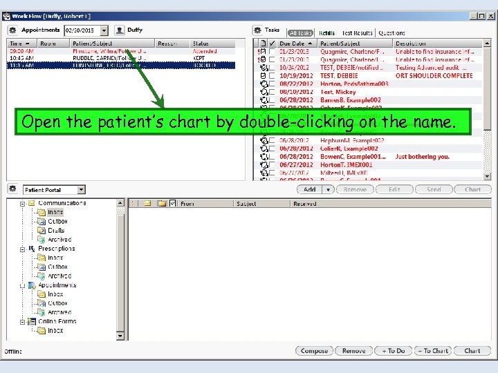The width and height of the screenshot is (498, 373).
Task: Collapse the Prescriptions tree node
Action: (x=22, y=249)
